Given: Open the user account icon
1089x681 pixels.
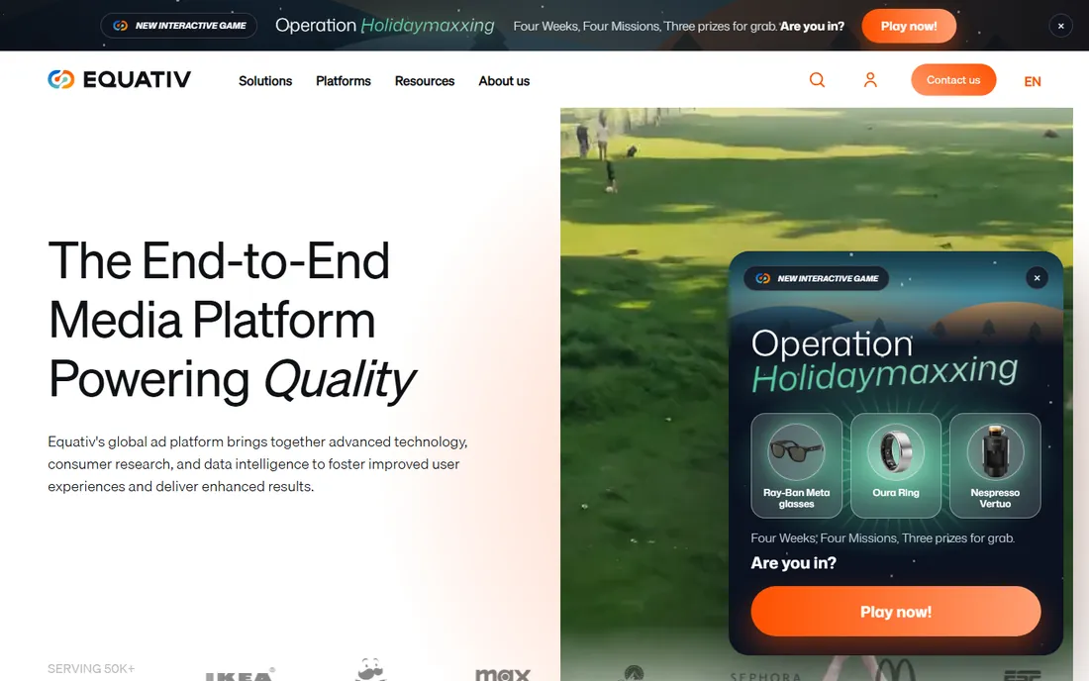Looking at the screenshot, I should pyautogui.click(x=870, y=80).
